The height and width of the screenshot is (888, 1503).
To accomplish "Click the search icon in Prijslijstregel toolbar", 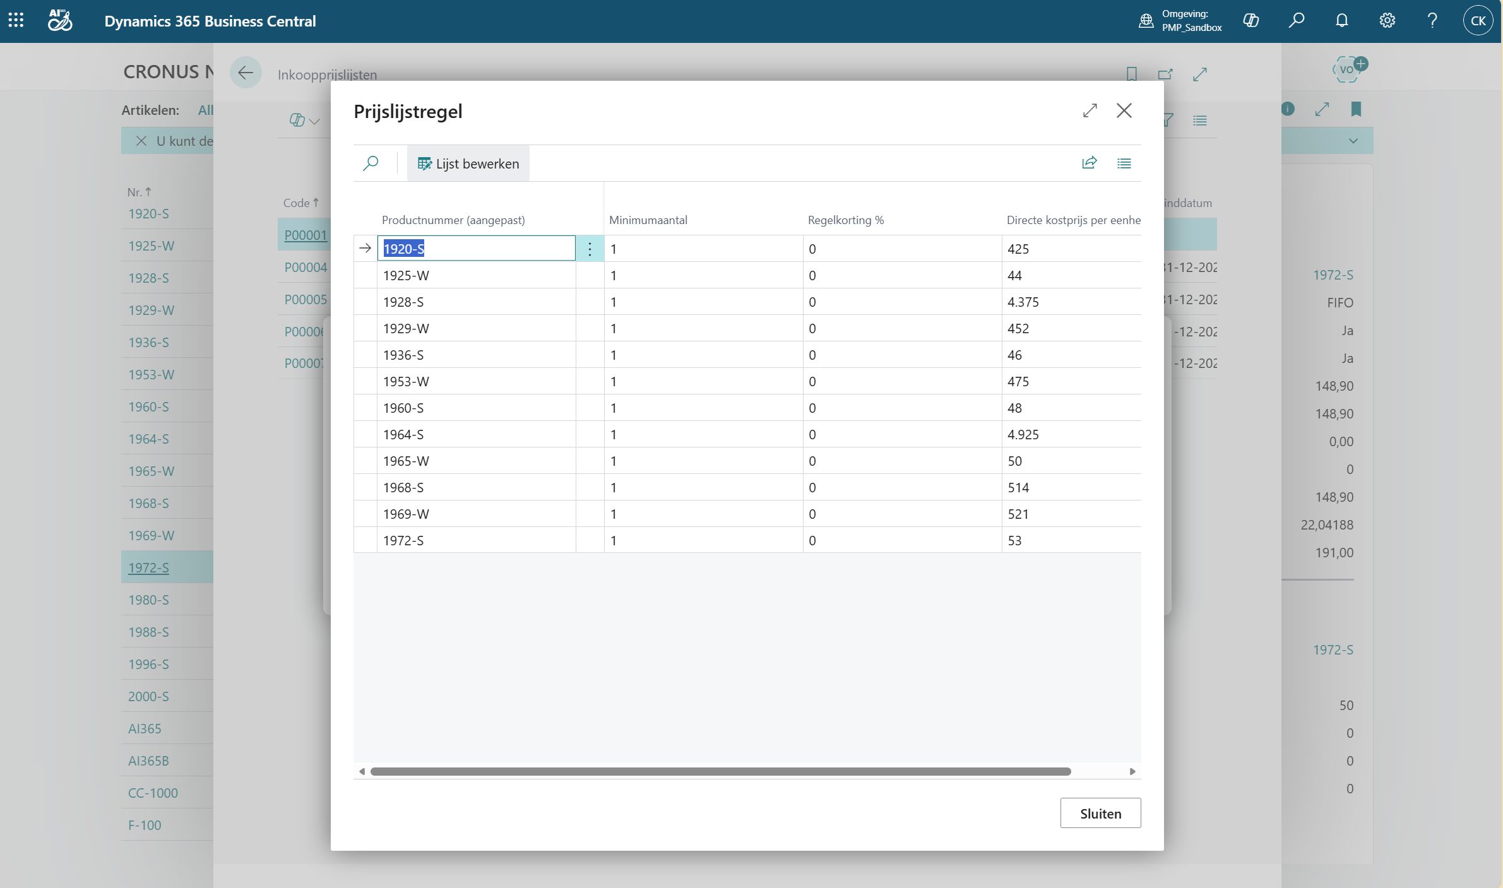I will [371, 163].
